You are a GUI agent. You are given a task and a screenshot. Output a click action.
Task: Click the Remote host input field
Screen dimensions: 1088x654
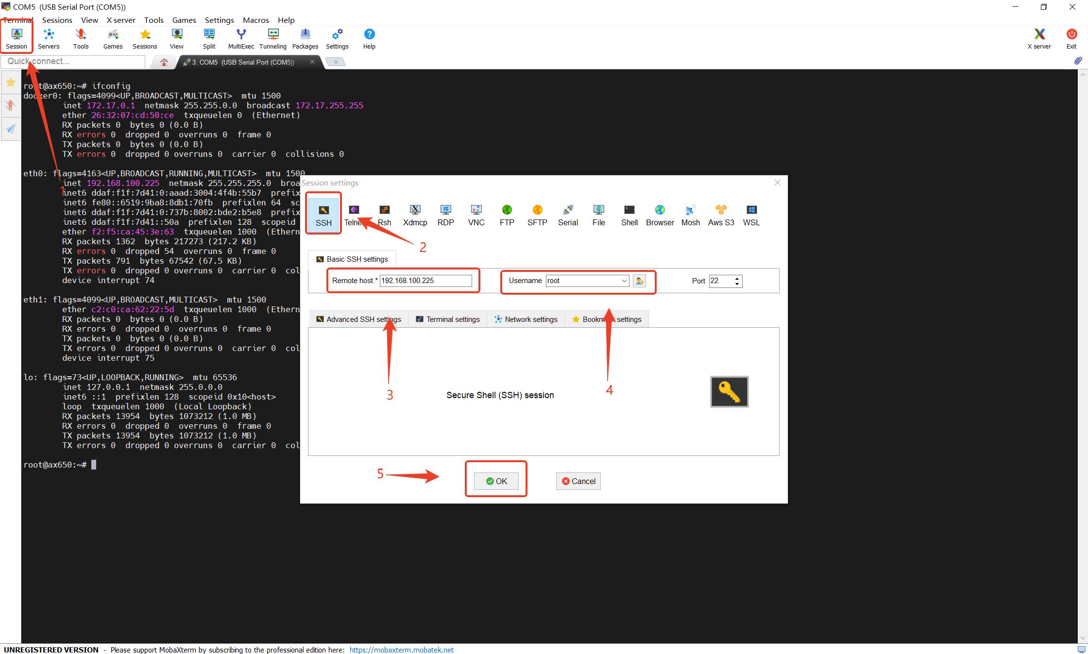click(x=425, y=281)
